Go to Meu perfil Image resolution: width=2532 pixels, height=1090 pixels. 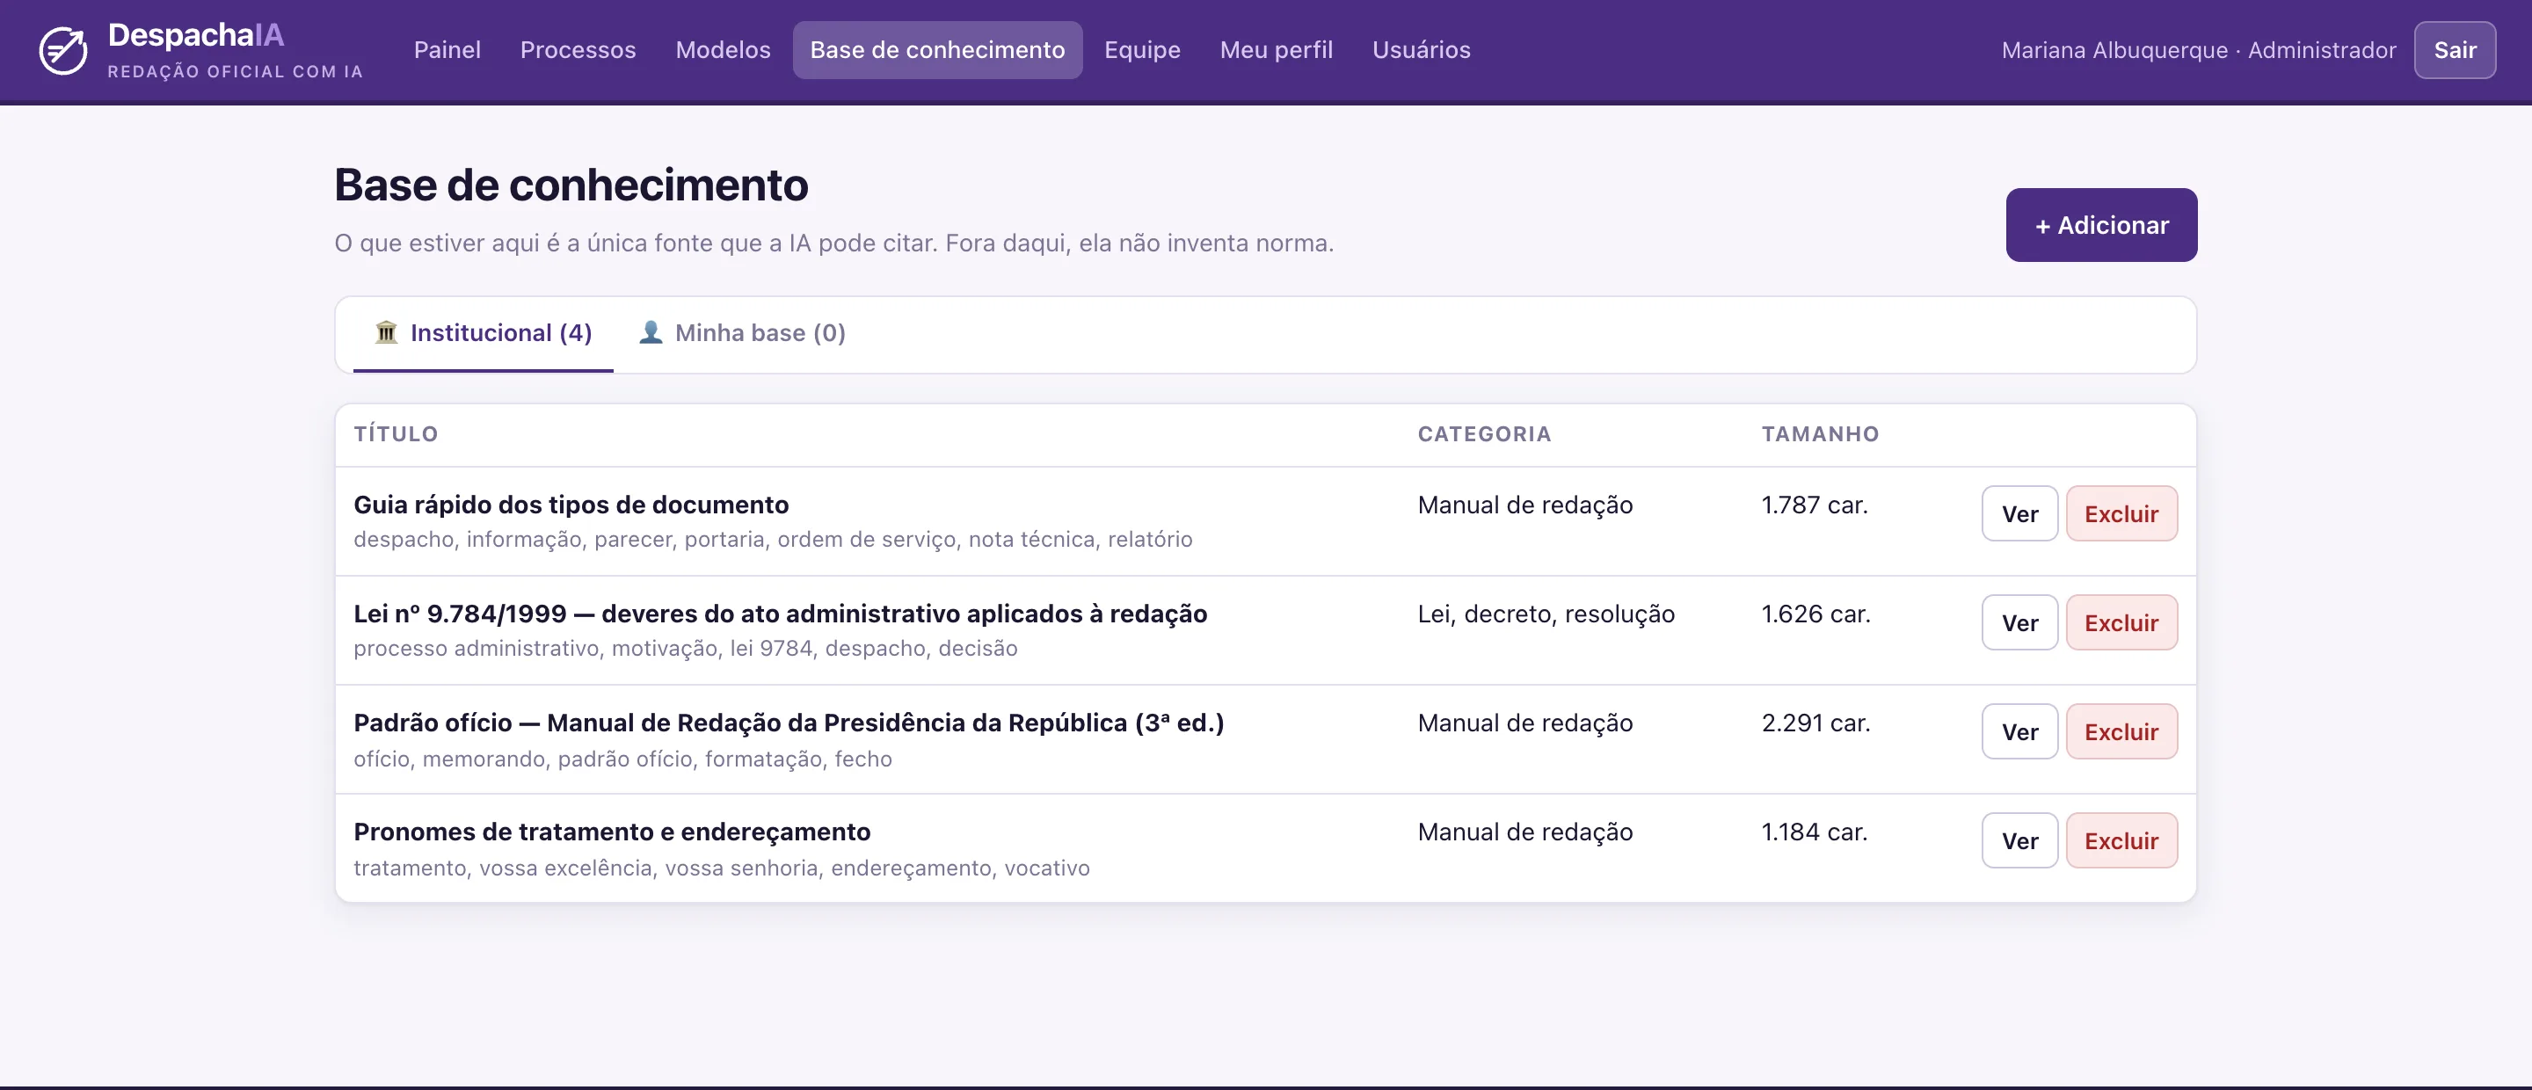pos(1277,50)
